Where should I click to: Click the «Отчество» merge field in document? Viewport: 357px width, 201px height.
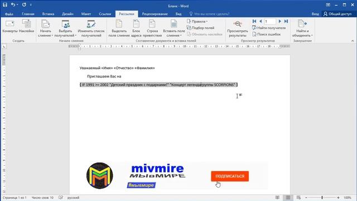coord(123,68)
